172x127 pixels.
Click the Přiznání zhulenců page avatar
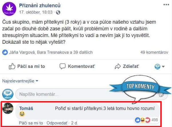tap(9, 9)
